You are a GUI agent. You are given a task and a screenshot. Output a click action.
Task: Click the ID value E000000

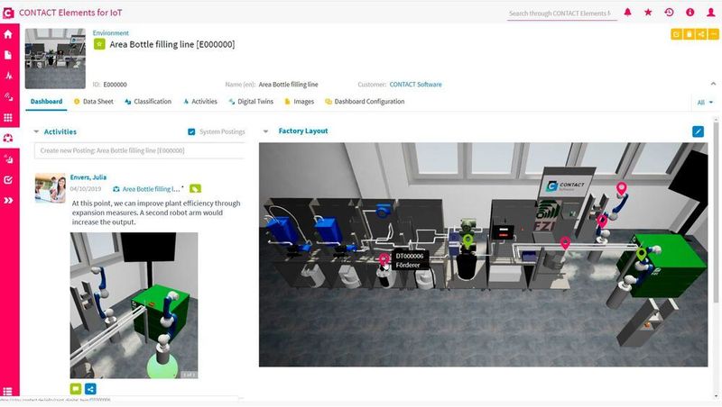(116, 85)
